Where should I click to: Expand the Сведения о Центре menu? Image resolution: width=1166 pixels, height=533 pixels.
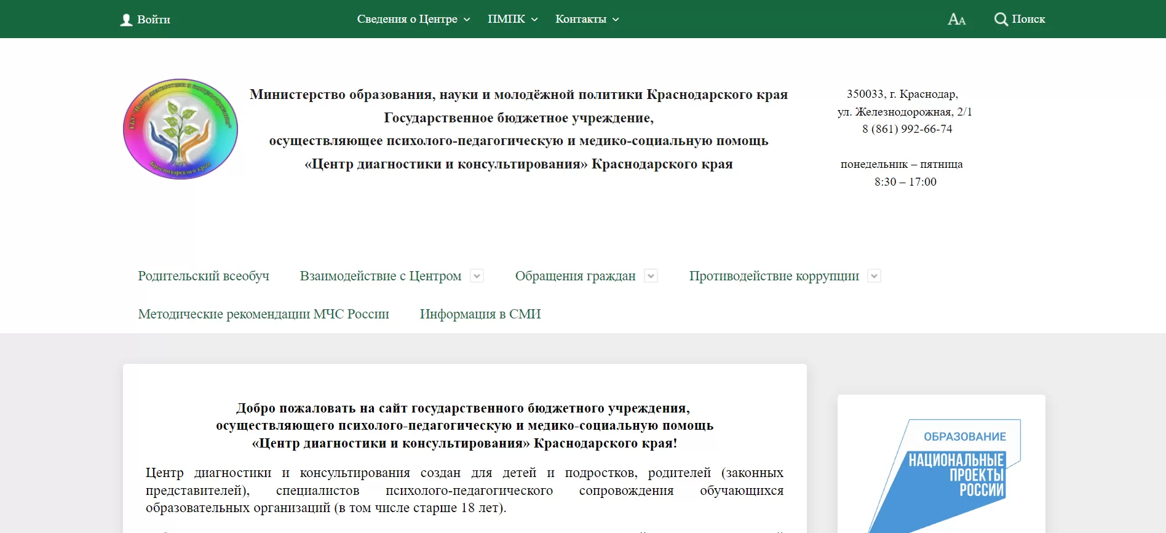click(x=413, y=19)
